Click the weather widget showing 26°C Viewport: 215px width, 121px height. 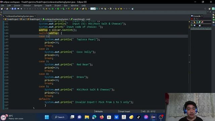pyautogui.click(x=12, y=117)
